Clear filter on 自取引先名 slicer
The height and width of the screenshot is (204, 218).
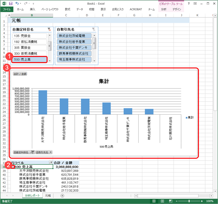click(x=94, y=29)
